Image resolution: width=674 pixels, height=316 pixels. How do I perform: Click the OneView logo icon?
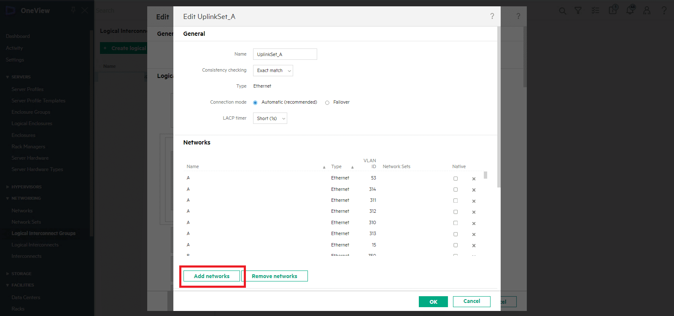pos(11,11)
